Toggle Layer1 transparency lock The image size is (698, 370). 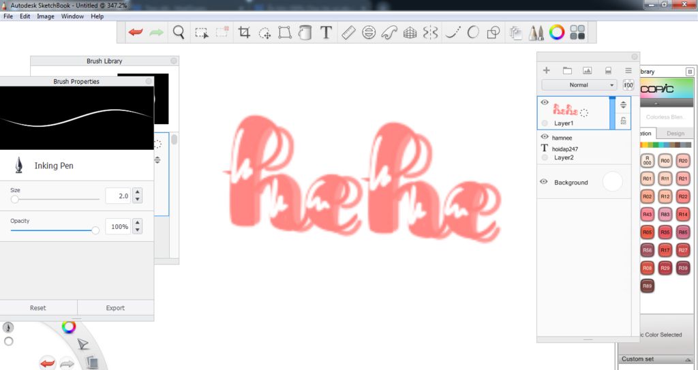pos(623,121)
